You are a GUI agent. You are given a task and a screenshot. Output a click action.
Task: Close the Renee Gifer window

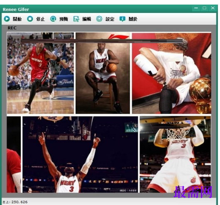[x=213, y=8]
